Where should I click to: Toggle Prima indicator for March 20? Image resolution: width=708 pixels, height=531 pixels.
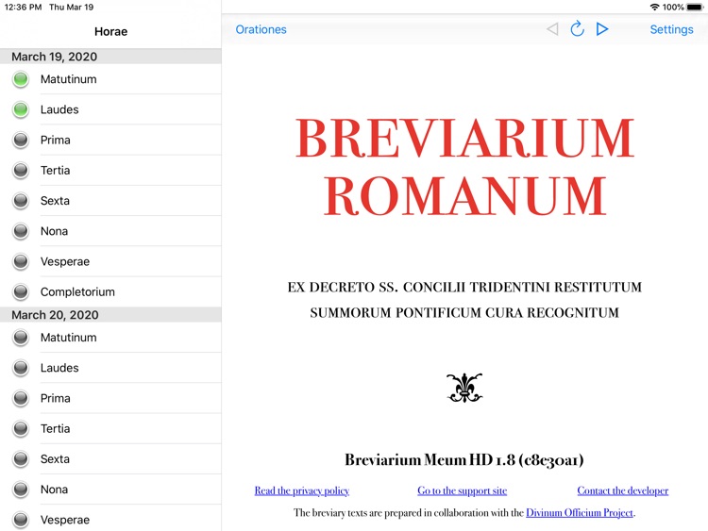pos(21,398)
